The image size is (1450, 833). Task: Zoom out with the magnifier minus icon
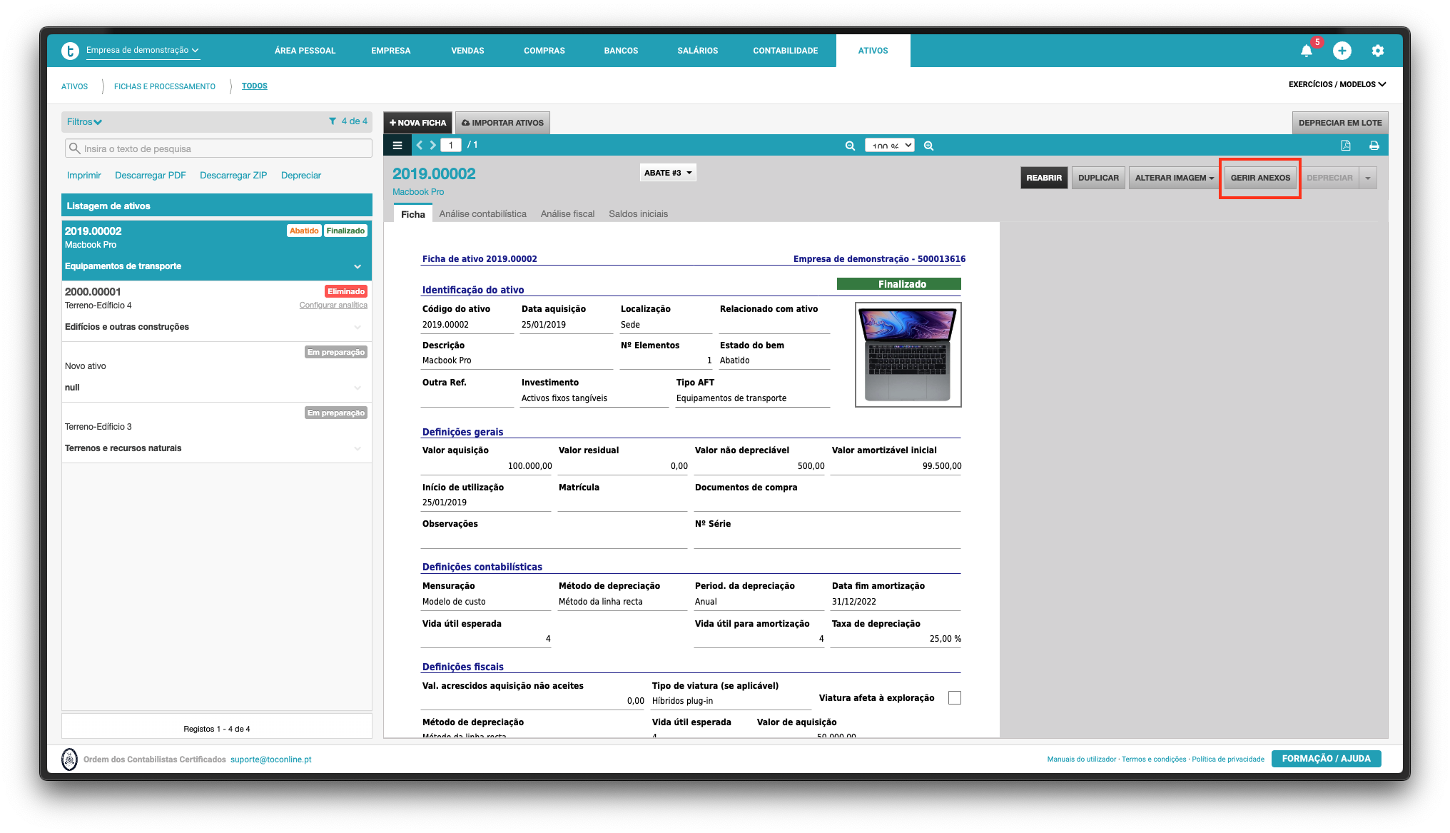coord(850,146)
